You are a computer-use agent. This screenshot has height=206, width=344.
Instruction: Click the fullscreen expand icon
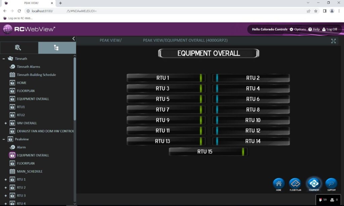[333, 41]
